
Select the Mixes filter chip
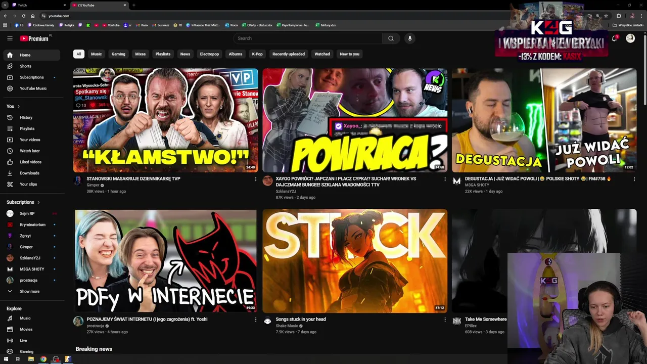(x=141, y=54)
